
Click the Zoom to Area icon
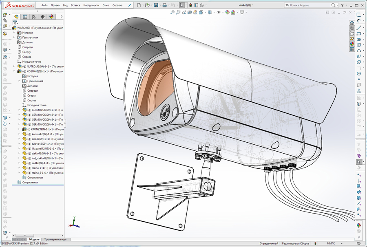[178, 12]
